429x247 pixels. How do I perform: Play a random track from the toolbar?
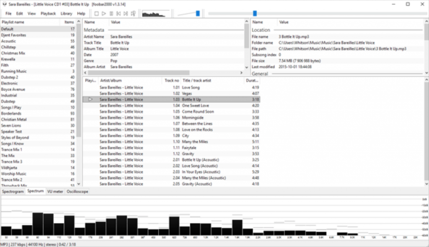(x=133, y=13)
